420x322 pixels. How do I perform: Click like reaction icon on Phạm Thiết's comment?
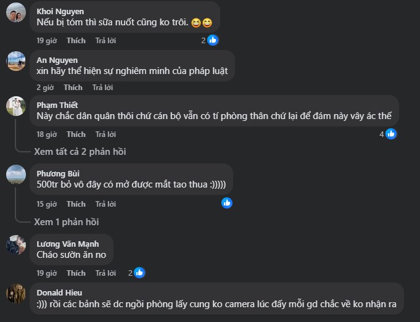390,134
